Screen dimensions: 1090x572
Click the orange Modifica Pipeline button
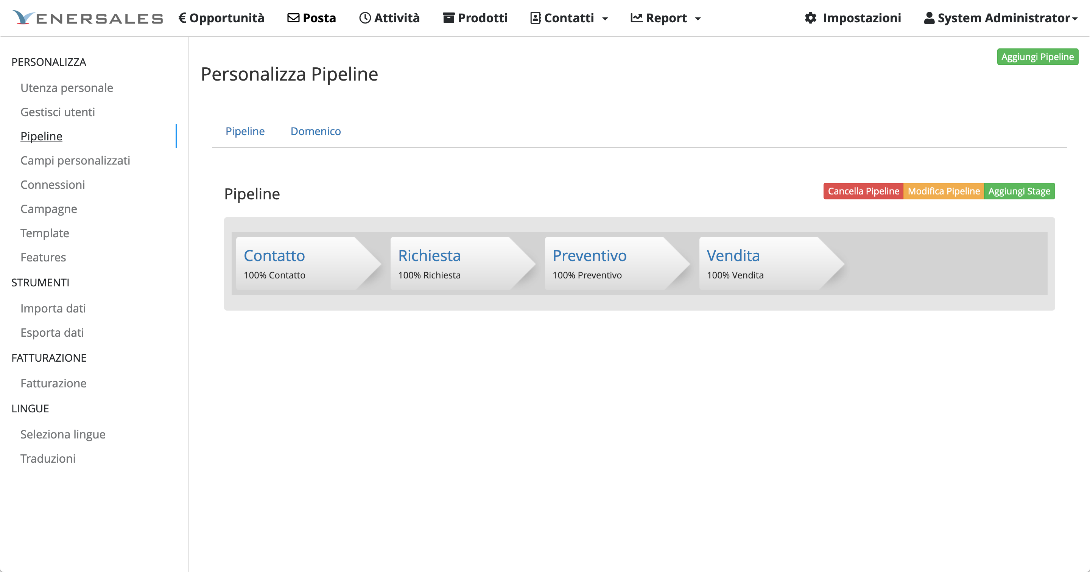pos(944,191)
